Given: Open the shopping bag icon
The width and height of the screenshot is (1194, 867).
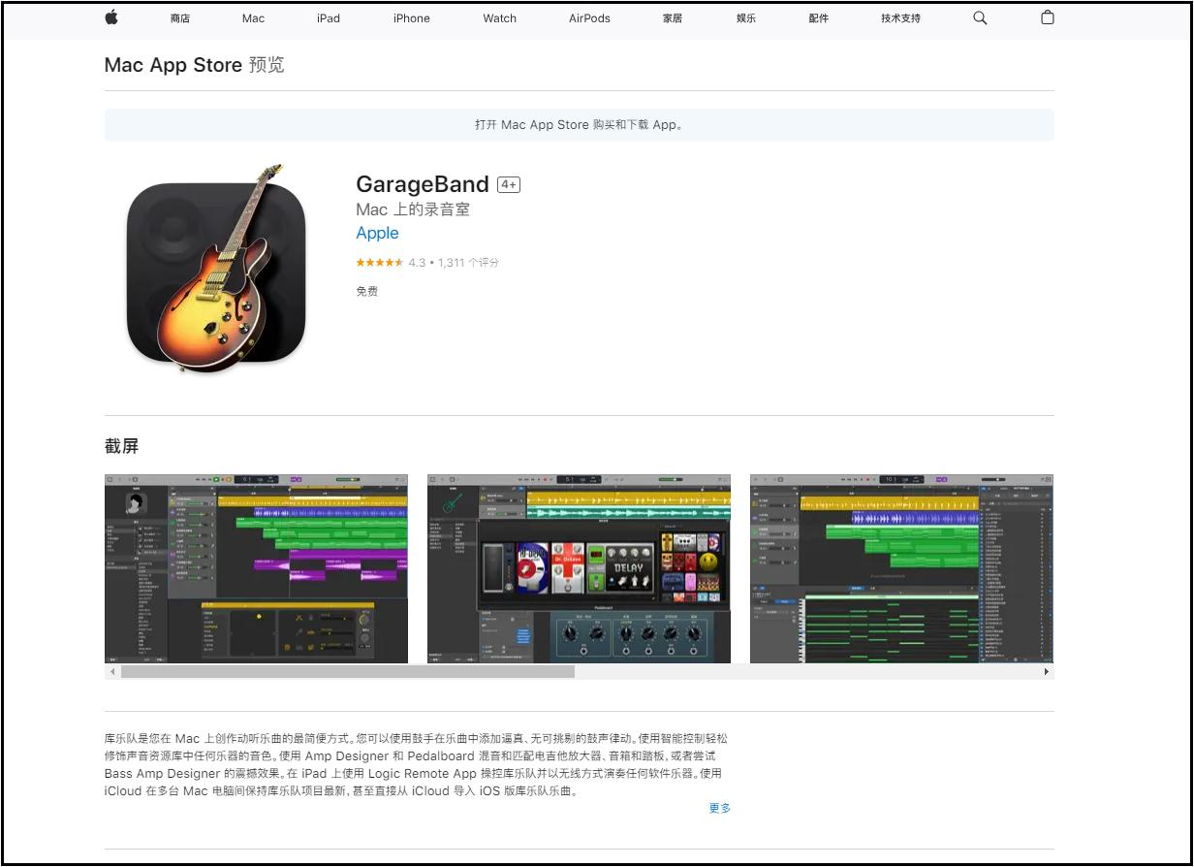Looking at the screenshot, I should tap(1047, 17).
